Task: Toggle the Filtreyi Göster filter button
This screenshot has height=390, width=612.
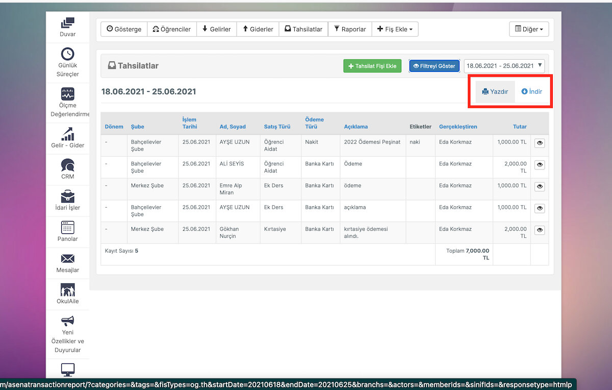Action: [434, 66]
